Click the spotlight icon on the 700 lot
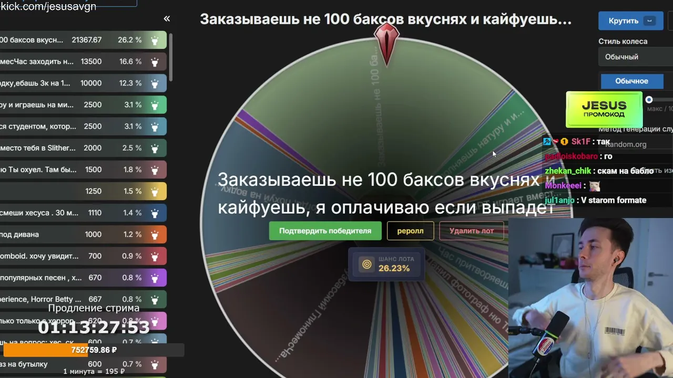 pos(155,256)
